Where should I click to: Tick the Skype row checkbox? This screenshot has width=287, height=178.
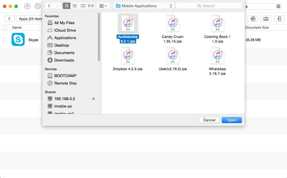5,40
